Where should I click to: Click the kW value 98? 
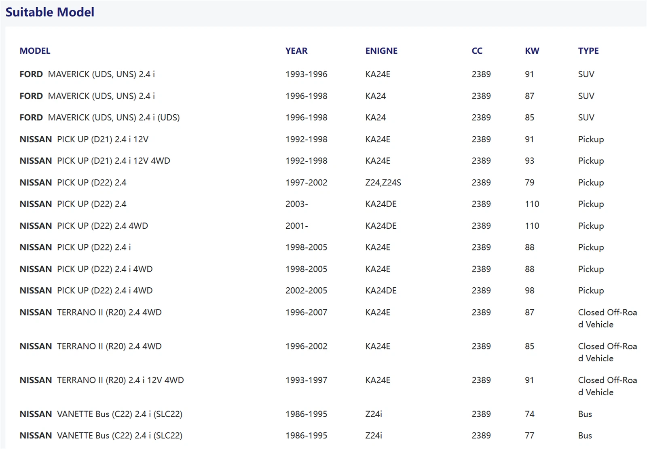pos(530,291)
